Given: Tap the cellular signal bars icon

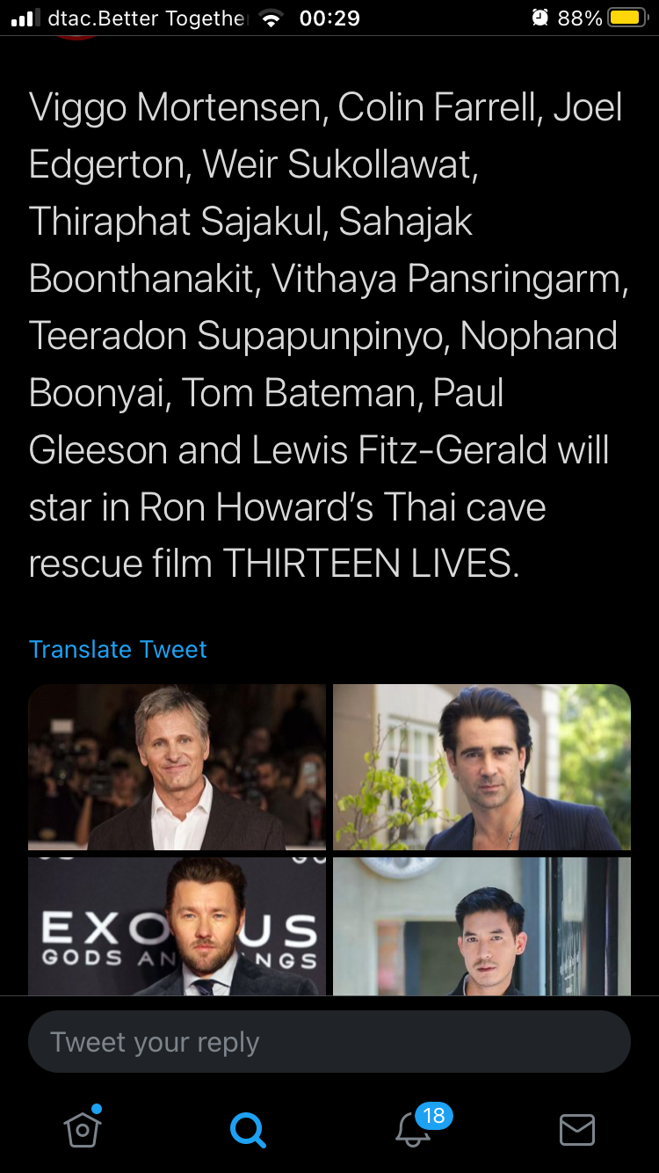Looking at the screenshot, I should 25,18.
